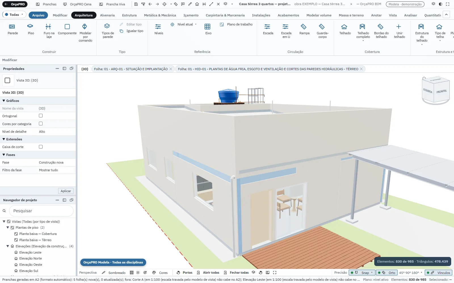Toggle Orto mode
Image resolution: width=454 pixels, height=283 pixels.
click(x=386, y=273)
